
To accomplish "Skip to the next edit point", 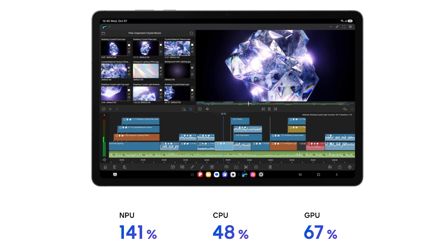I will pyautogui.click(x=275, y=109).
